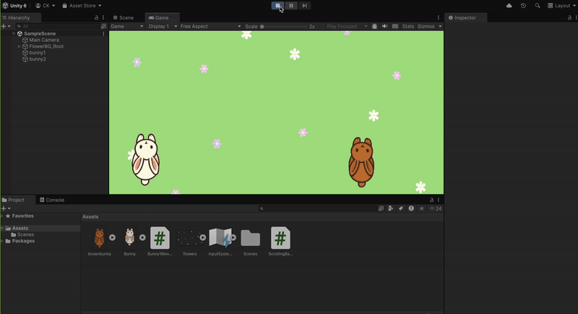Open the search by import log type icon

tap(411, 208)
